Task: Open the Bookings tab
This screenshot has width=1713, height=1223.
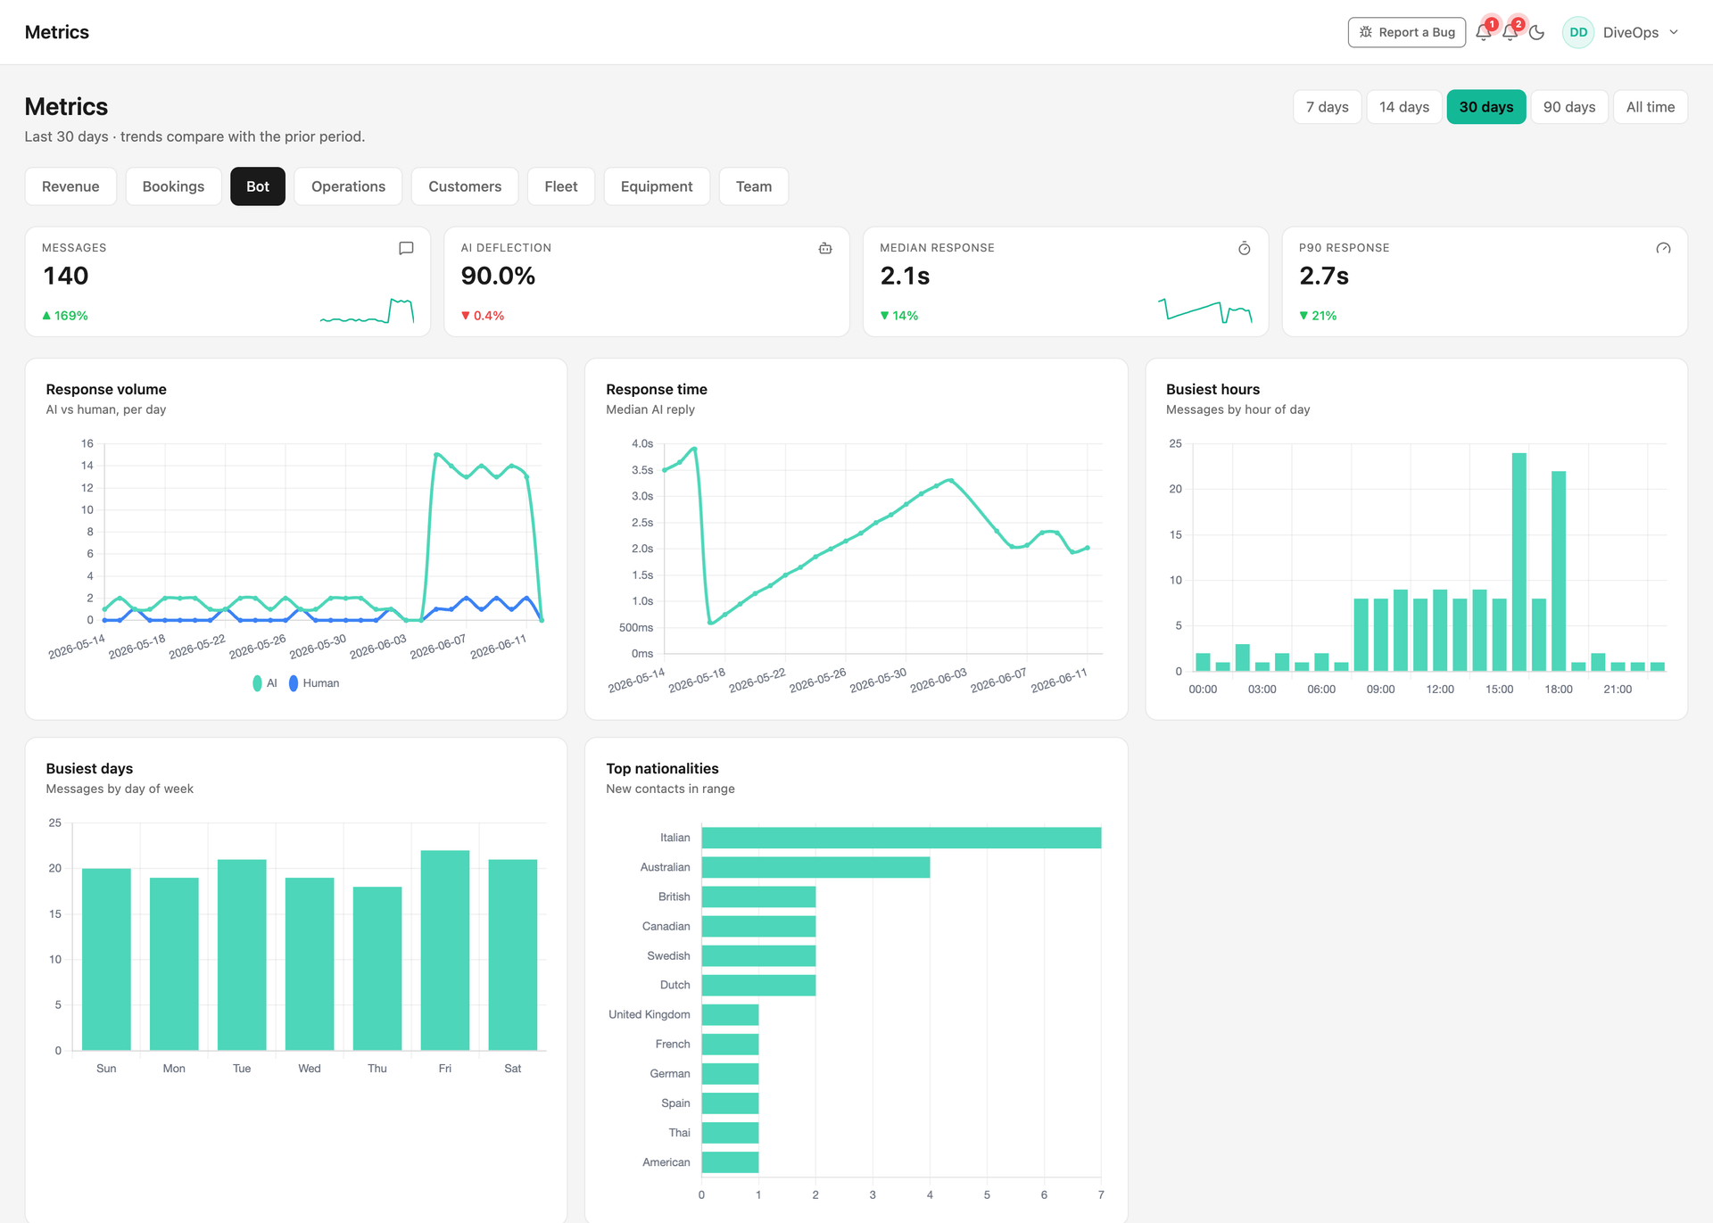Action: tap(173, 186)
